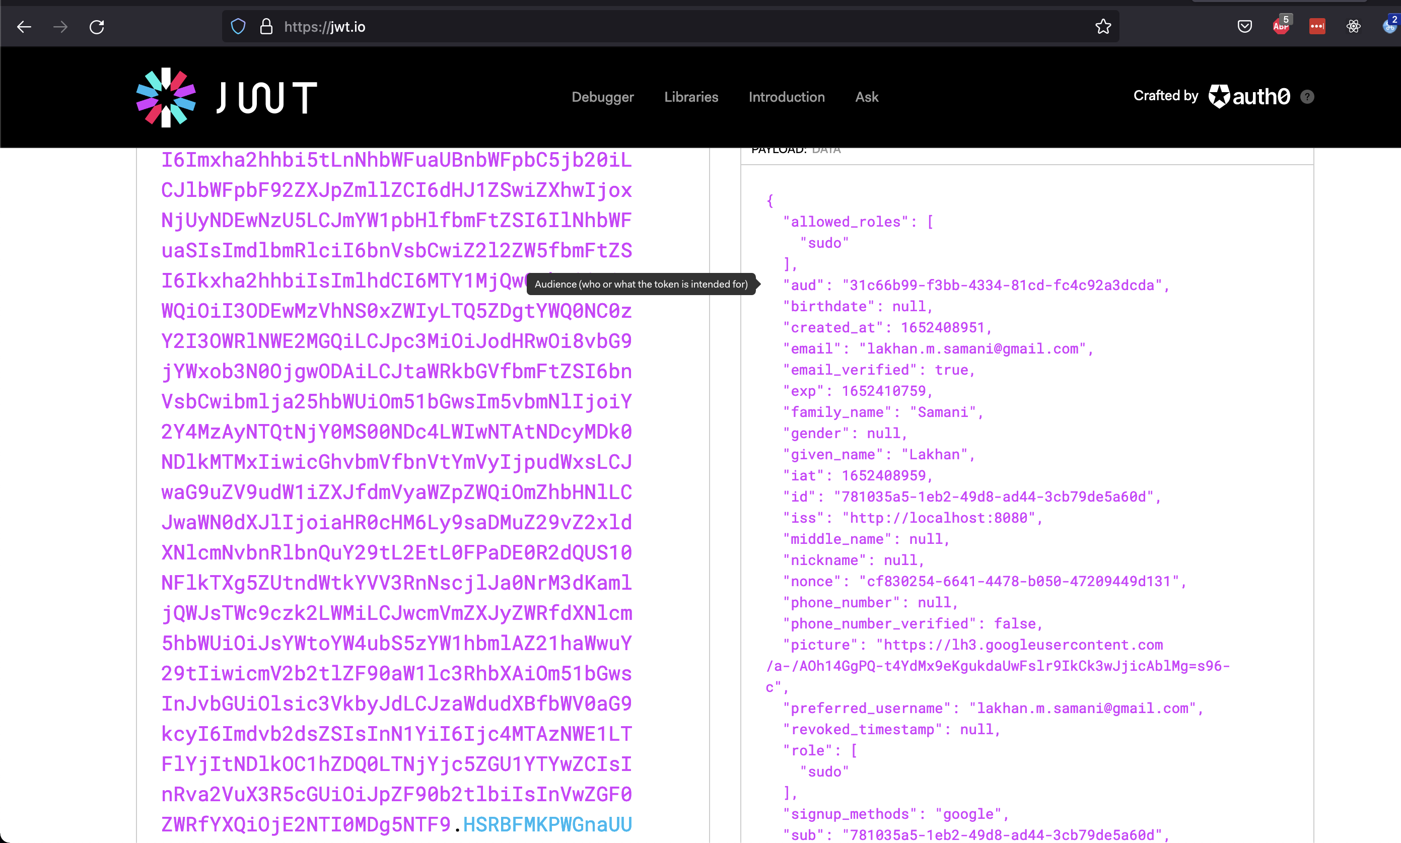Click the Ask navigation item
Viewport: 1401px width, 843px height.
coord(866,97)
